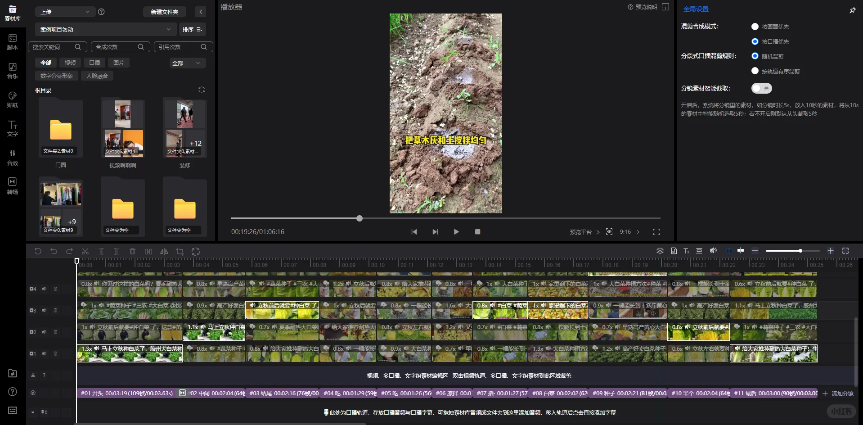This screenshot has height=425, width=863.
Task: Select 按画面优先 mixing mode
Action: [x=755, y=27]
